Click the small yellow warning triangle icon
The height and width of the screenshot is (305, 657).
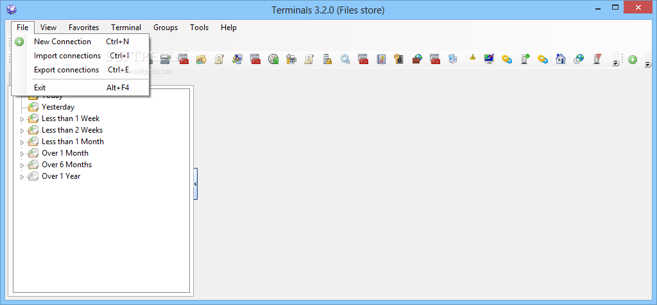click(473, 57)
